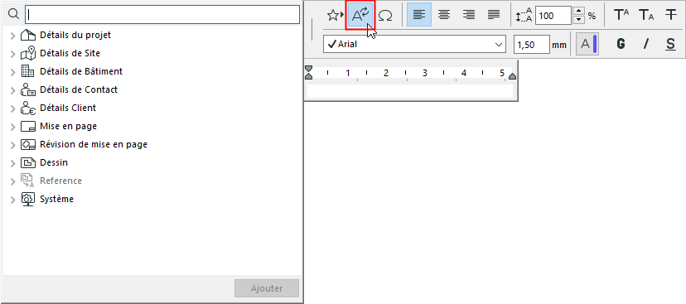Open the Favorites star menu

coord(336,15)
